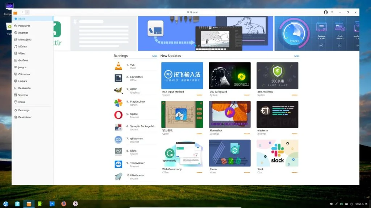Open VLC ranking entry text
This screenshot has width=371, height=208.
(x=132, y=65)
